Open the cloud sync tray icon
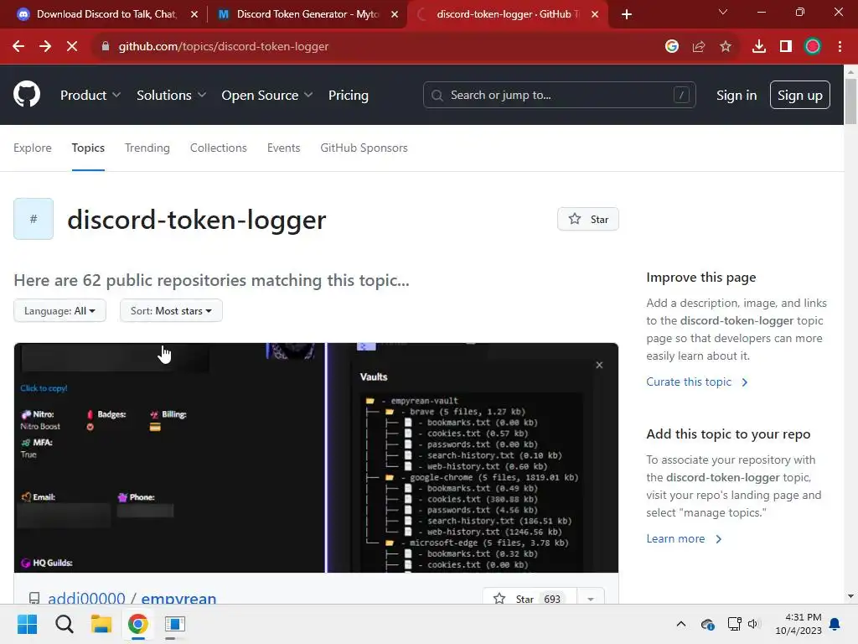 707,624
